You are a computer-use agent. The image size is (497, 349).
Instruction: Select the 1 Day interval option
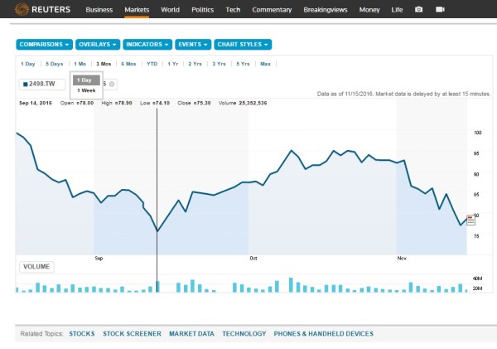(86, 80)
